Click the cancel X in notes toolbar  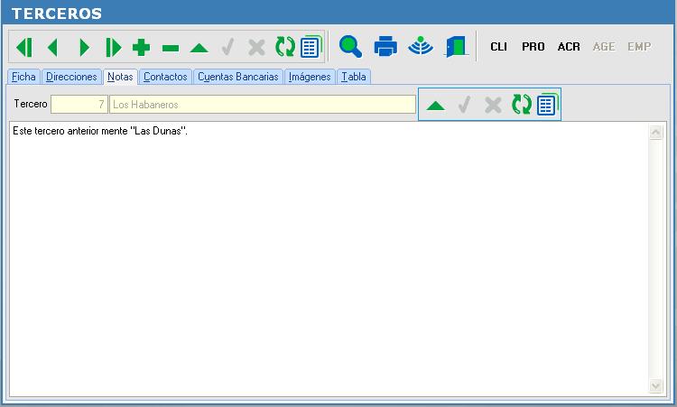[x=493, y=105]
